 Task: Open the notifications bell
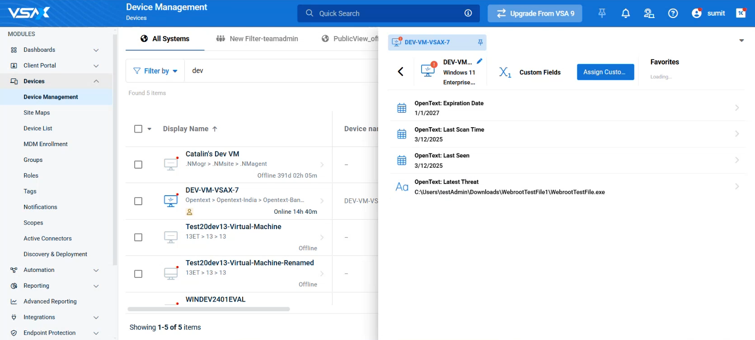coord(625,14)
